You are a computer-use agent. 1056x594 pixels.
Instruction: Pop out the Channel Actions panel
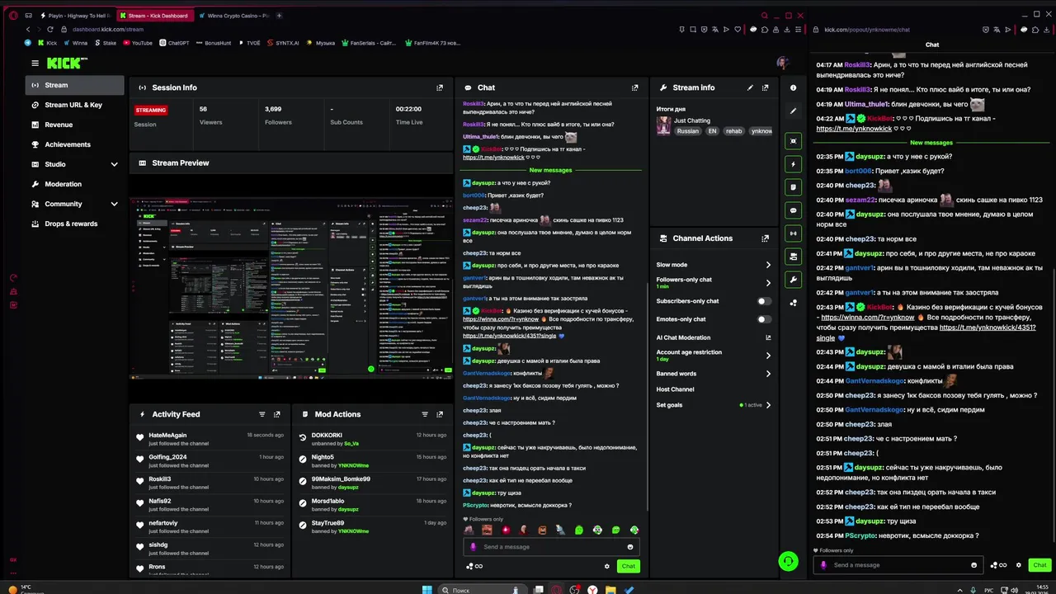(x=765, y=238)
